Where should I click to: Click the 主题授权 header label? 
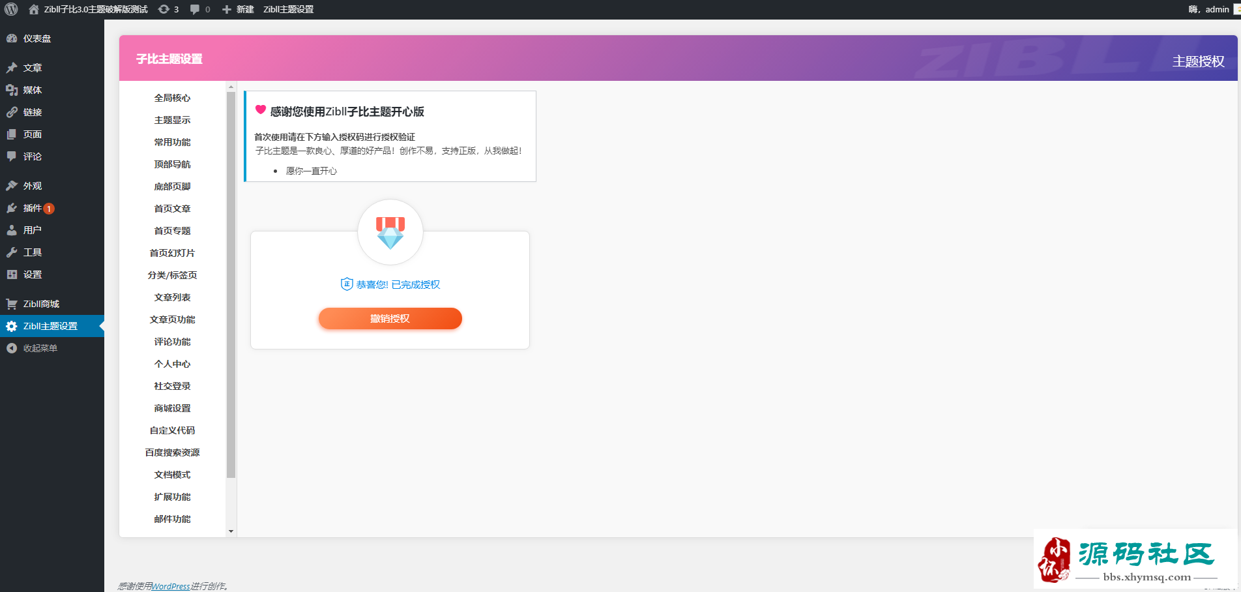point(1199,61)
